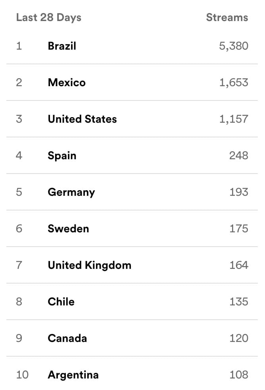This screenshot has width=265, height=390.
Task: Click the 1,157 streams figure
Action: (x=234, y=119)
